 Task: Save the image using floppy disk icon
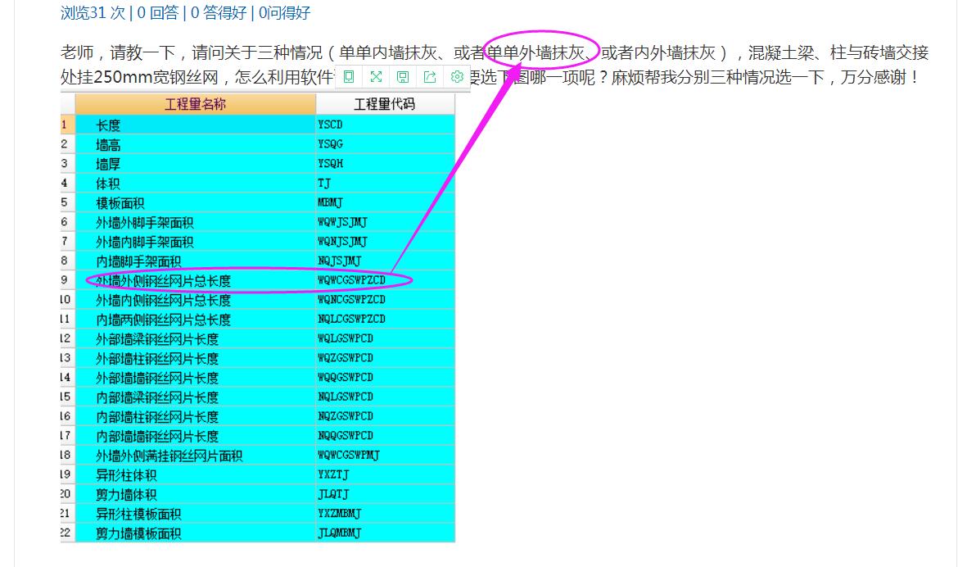pyautogui.click(x=403, y=76)
